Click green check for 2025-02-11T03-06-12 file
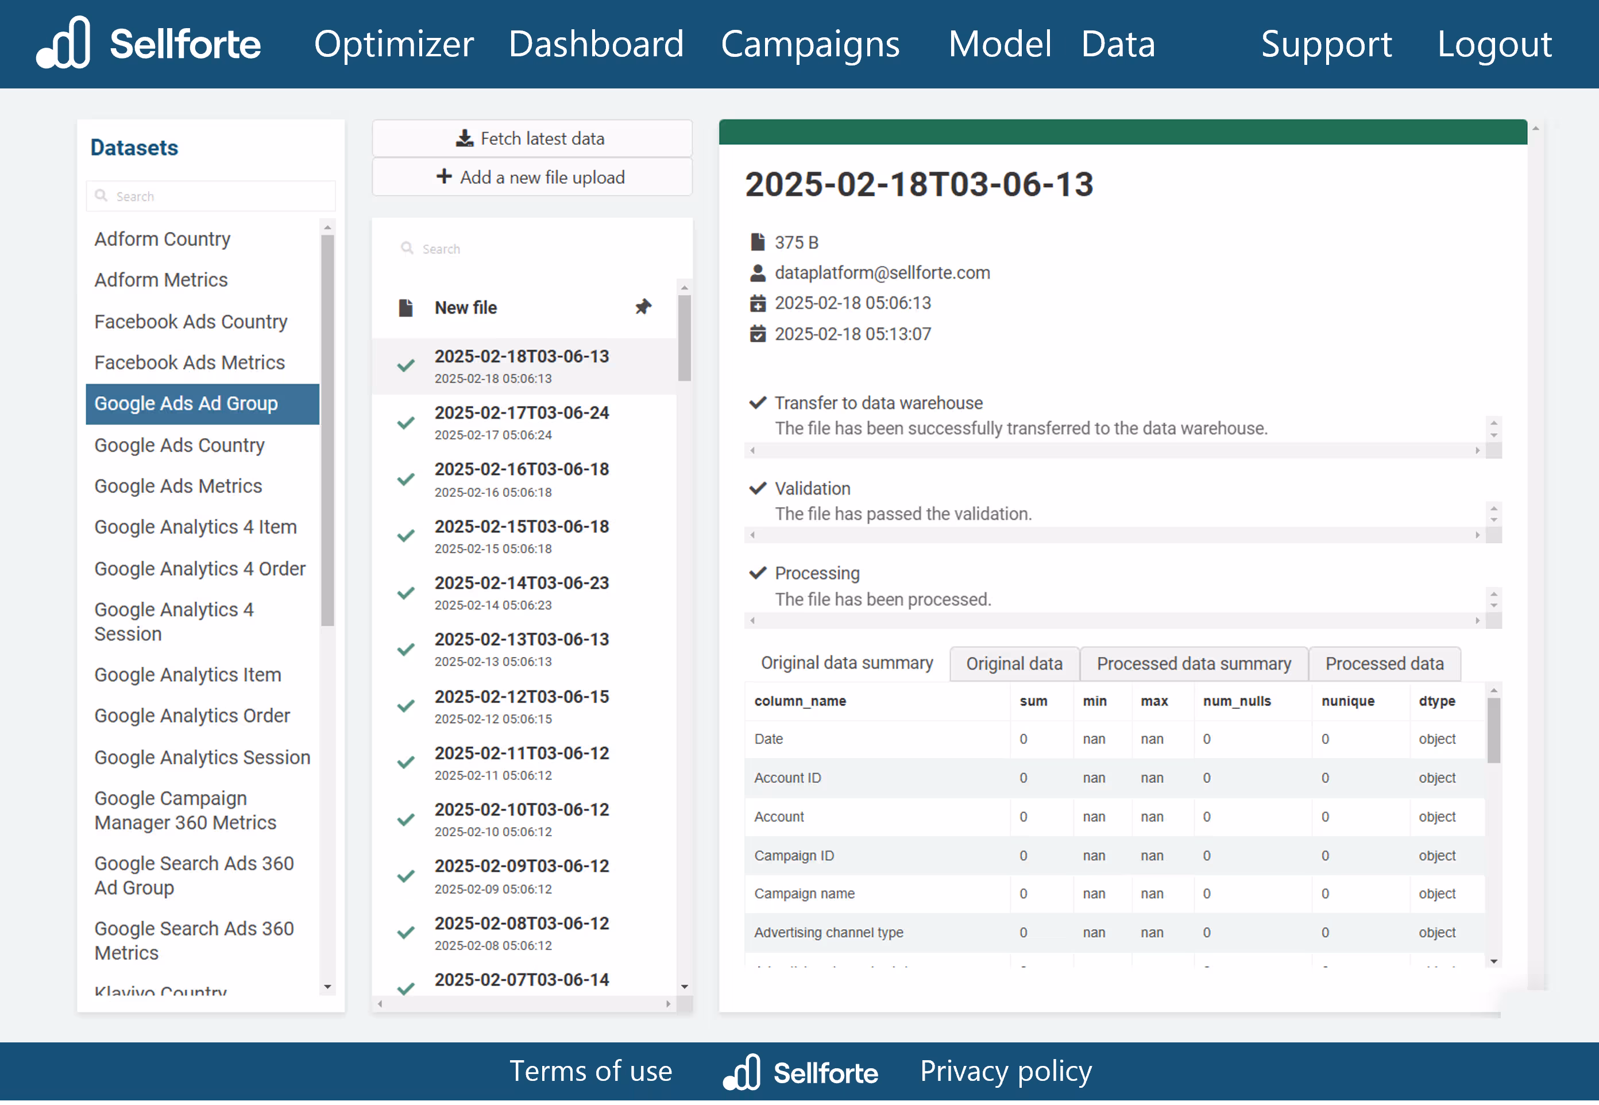 (x=406, y=762)
